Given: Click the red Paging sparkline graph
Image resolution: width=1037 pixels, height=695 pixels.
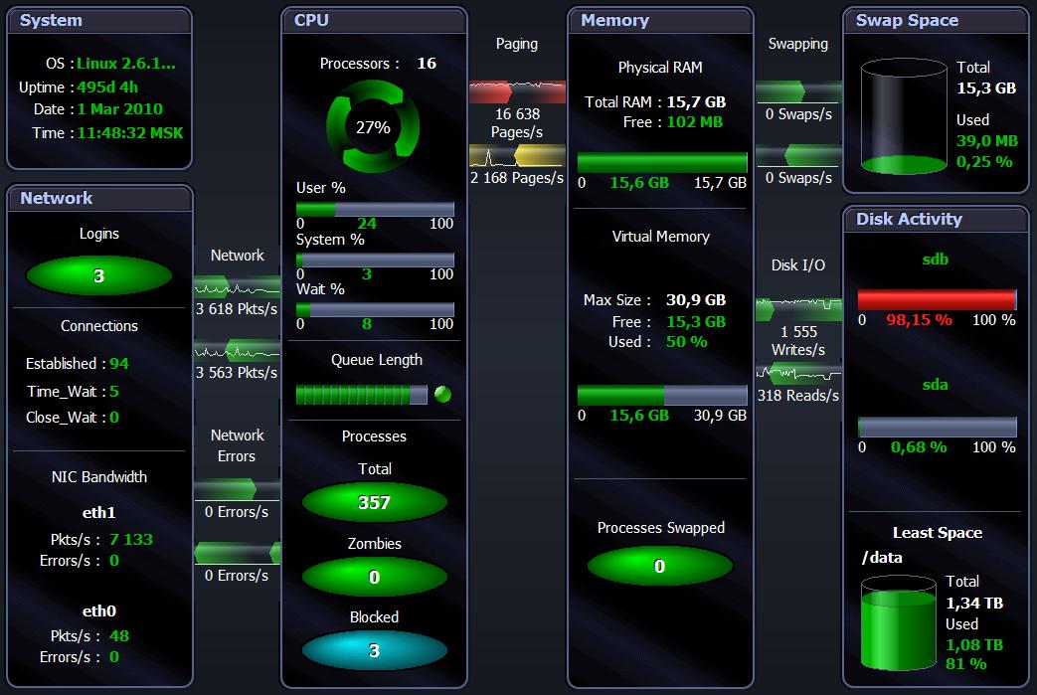Looking at the screenshot, I should (x=516, y=91).
